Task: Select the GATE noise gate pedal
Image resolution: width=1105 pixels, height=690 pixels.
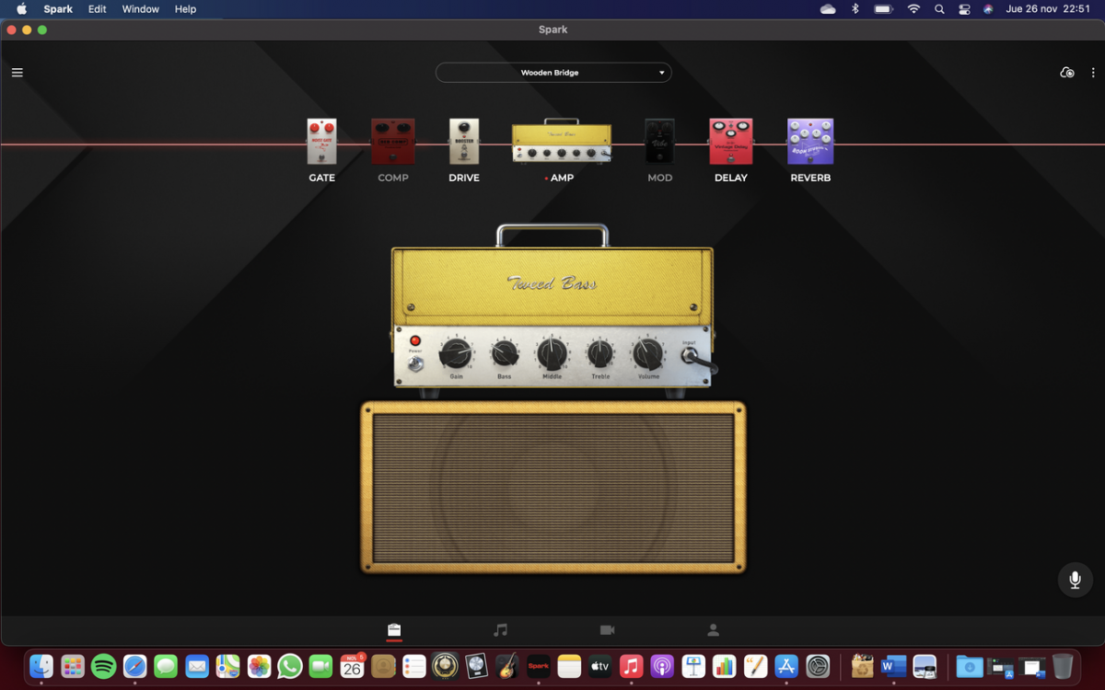Action: point(321,142)
